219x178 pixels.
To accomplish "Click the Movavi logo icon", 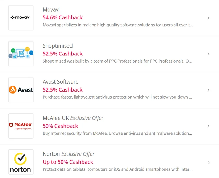I will pos(21,18).
